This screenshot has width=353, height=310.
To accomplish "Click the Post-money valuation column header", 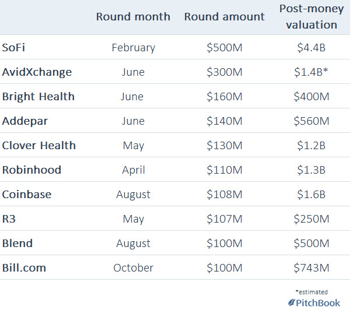I will point(307,17).
